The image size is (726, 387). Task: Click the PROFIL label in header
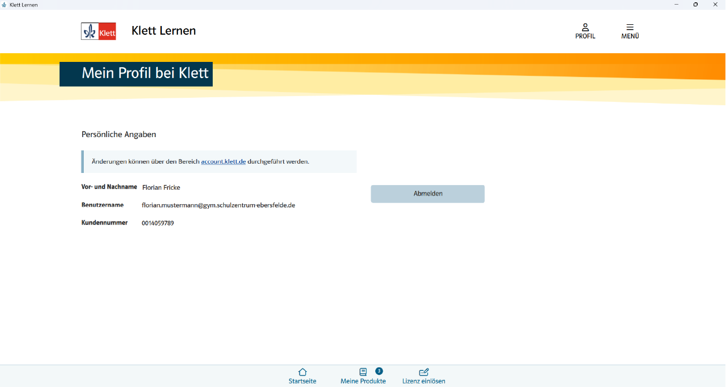pyautogui.click(x=585, y=36)
